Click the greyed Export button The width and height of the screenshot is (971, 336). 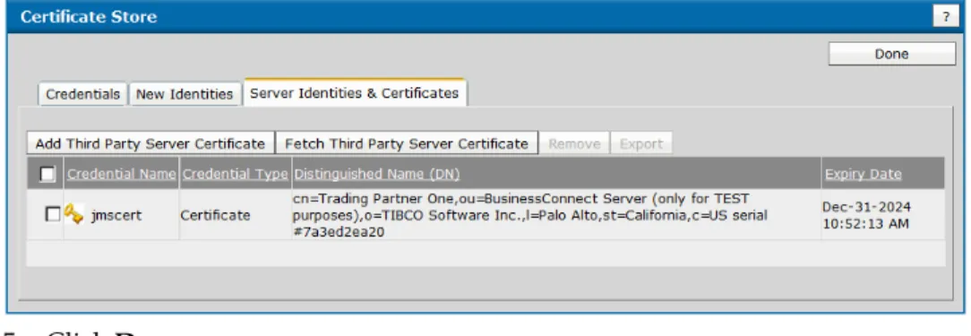(641, 144)
